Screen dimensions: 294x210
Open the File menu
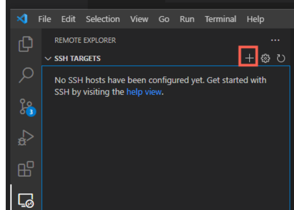pyautogui.click(x=44, y=19)
